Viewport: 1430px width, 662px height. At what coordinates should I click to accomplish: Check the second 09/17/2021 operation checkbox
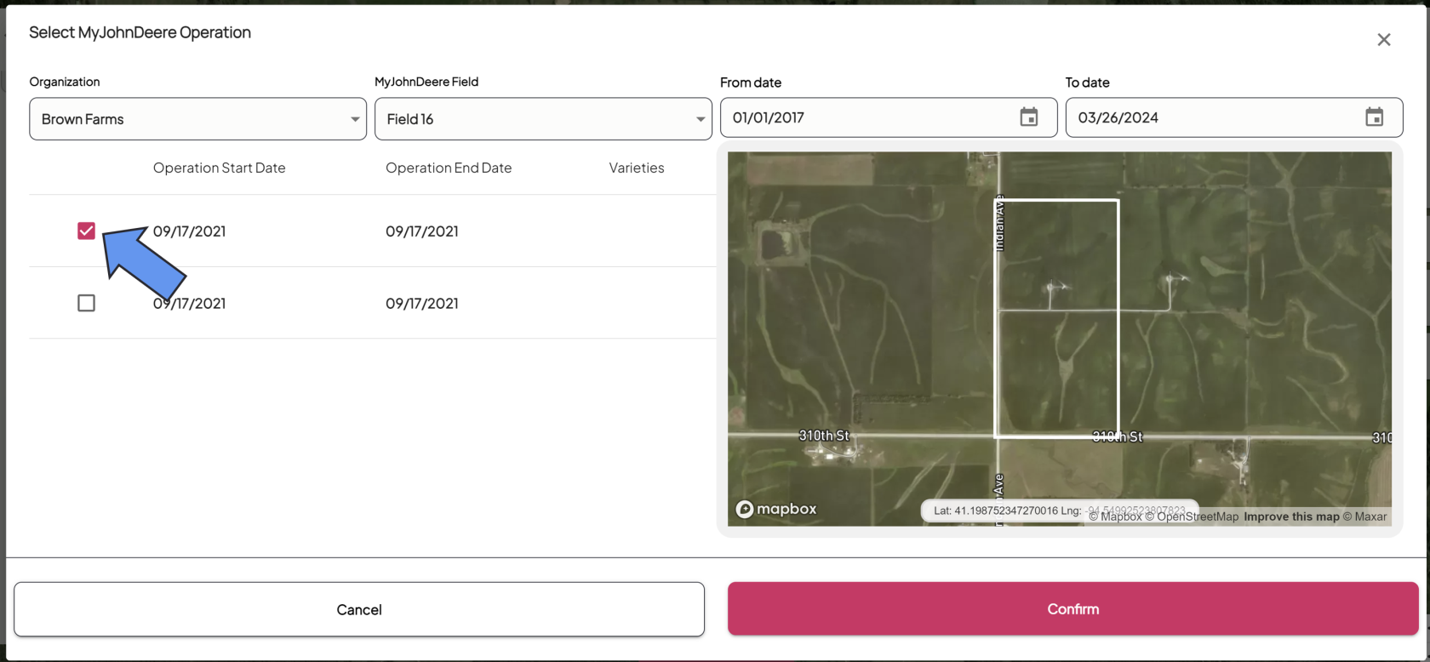tap(86, 303)
